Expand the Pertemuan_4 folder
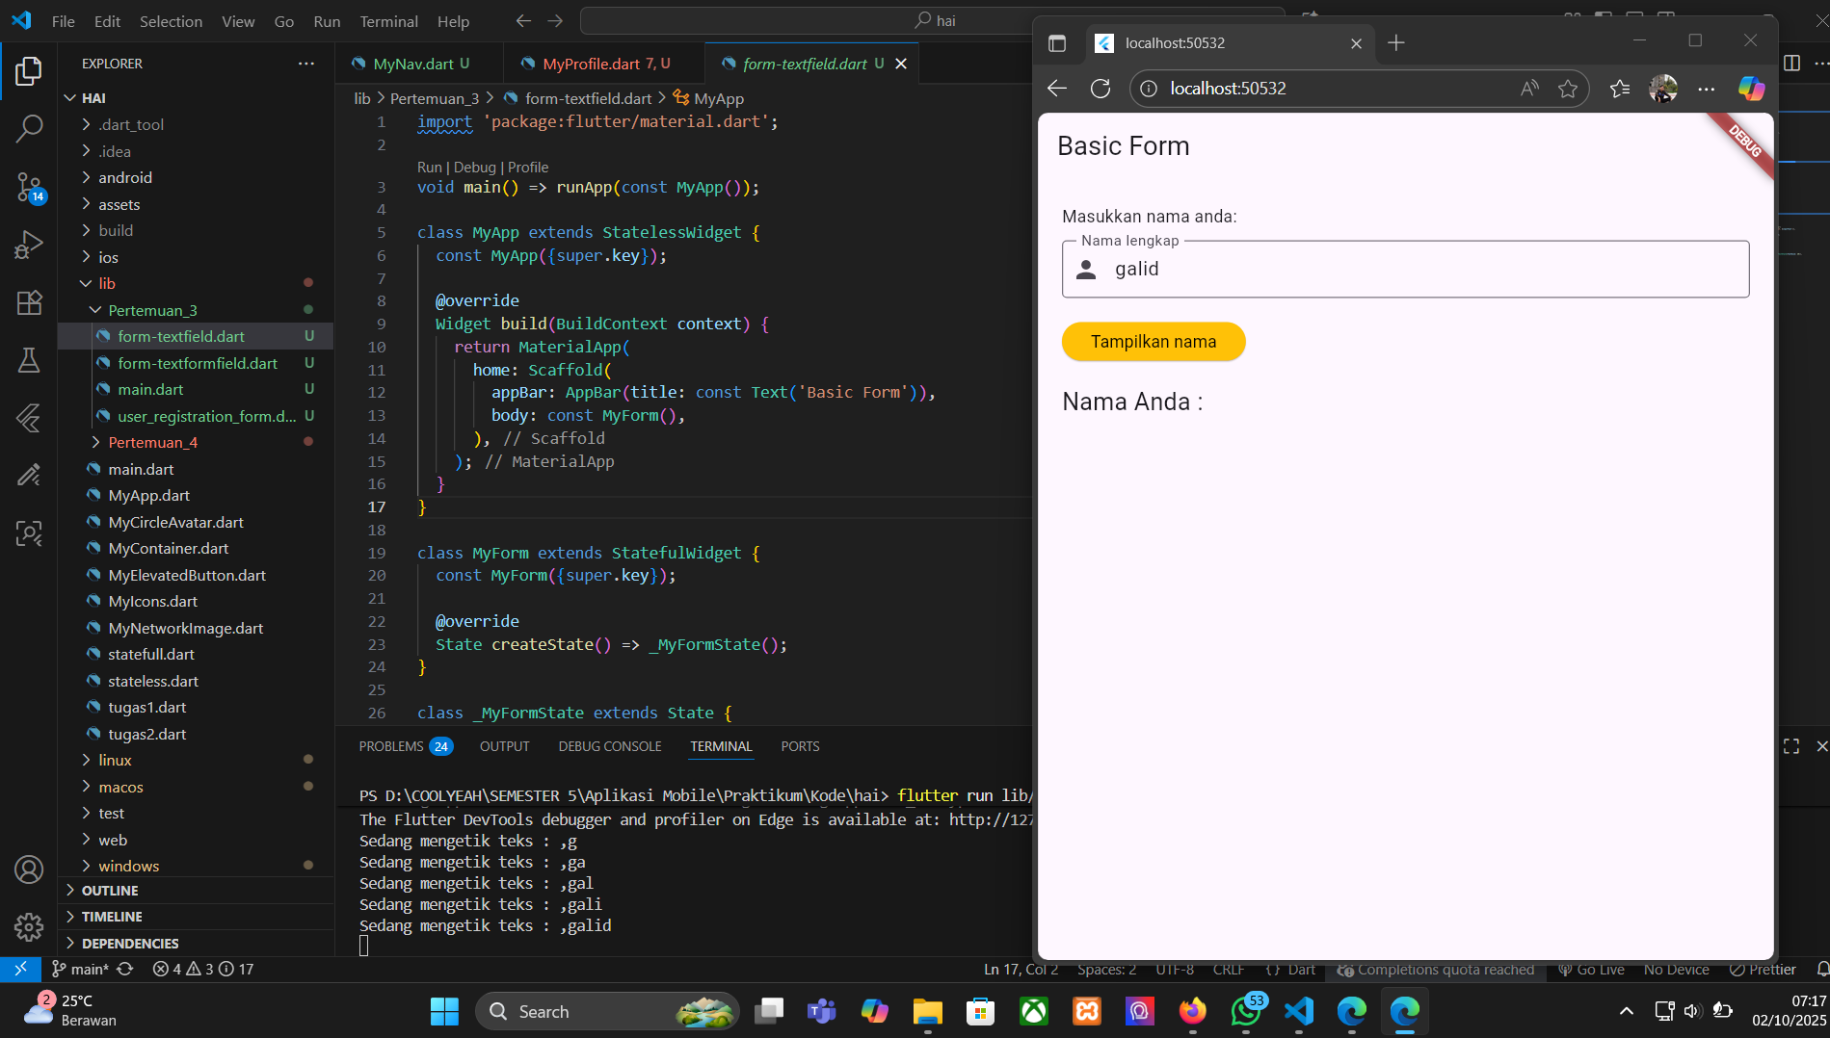The width and height of the screenshot is (1830, 1038). pos(152,442)
